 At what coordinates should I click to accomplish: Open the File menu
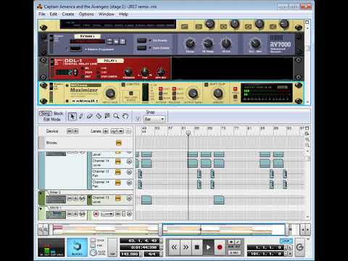click(42, 14)
